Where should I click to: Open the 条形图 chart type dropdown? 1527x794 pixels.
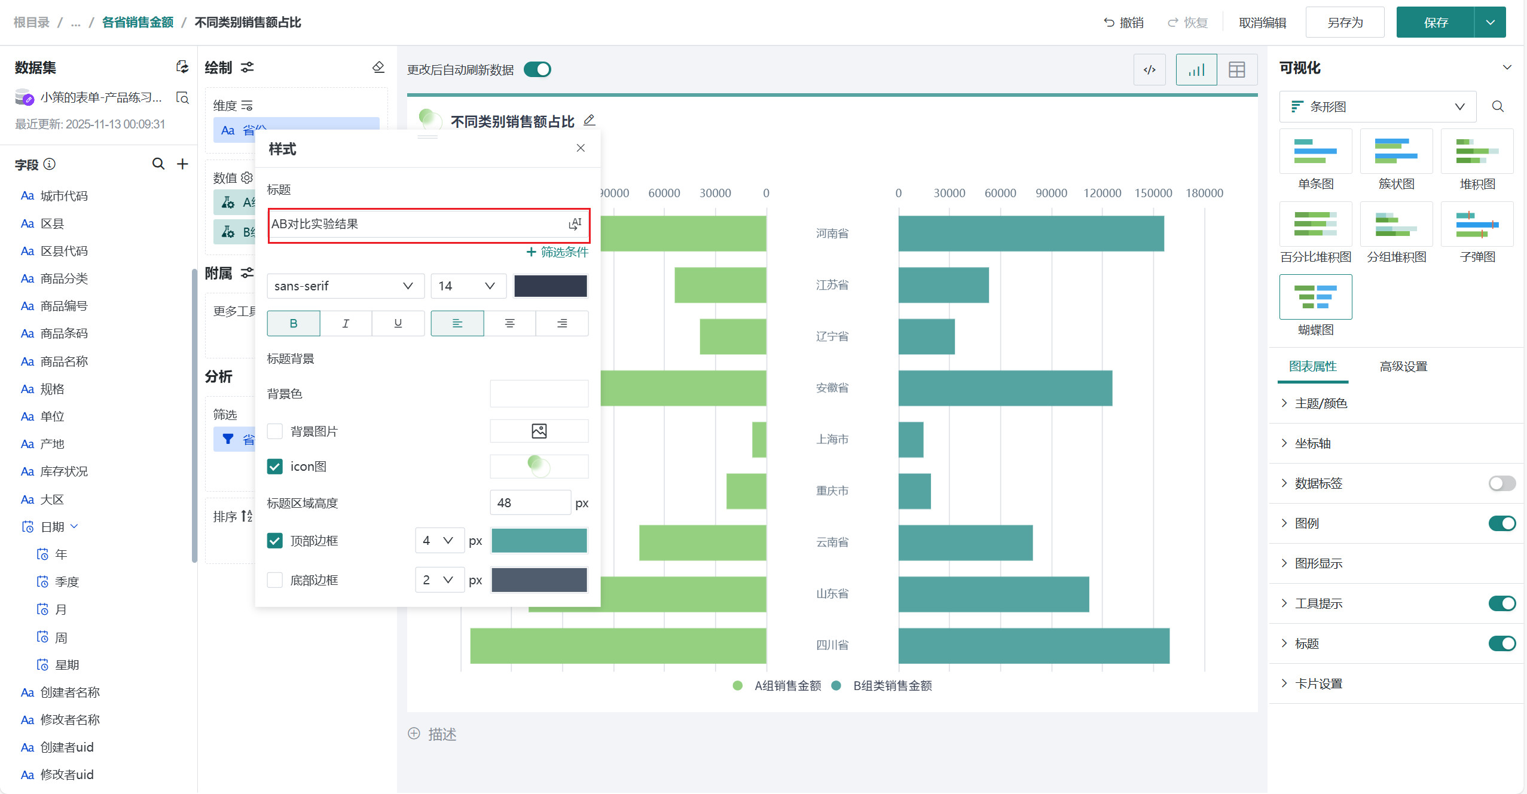point(1378,107)
